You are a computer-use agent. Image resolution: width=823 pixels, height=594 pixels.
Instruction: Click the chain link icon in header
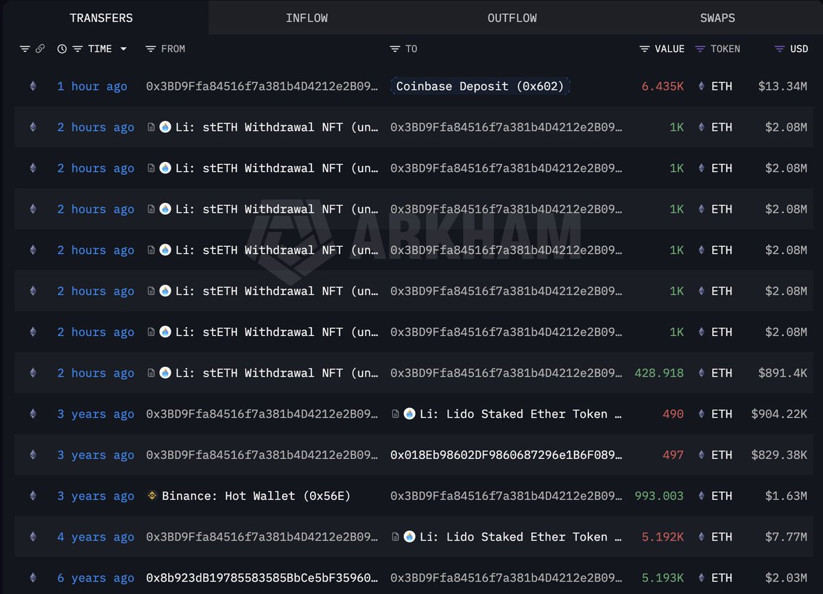tap(40, 49)
